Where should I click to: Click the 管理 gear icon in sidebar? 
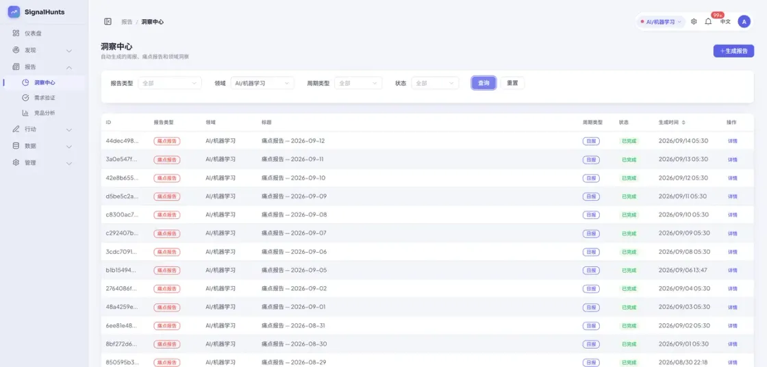pyautogui.click(x=16, y=162)
